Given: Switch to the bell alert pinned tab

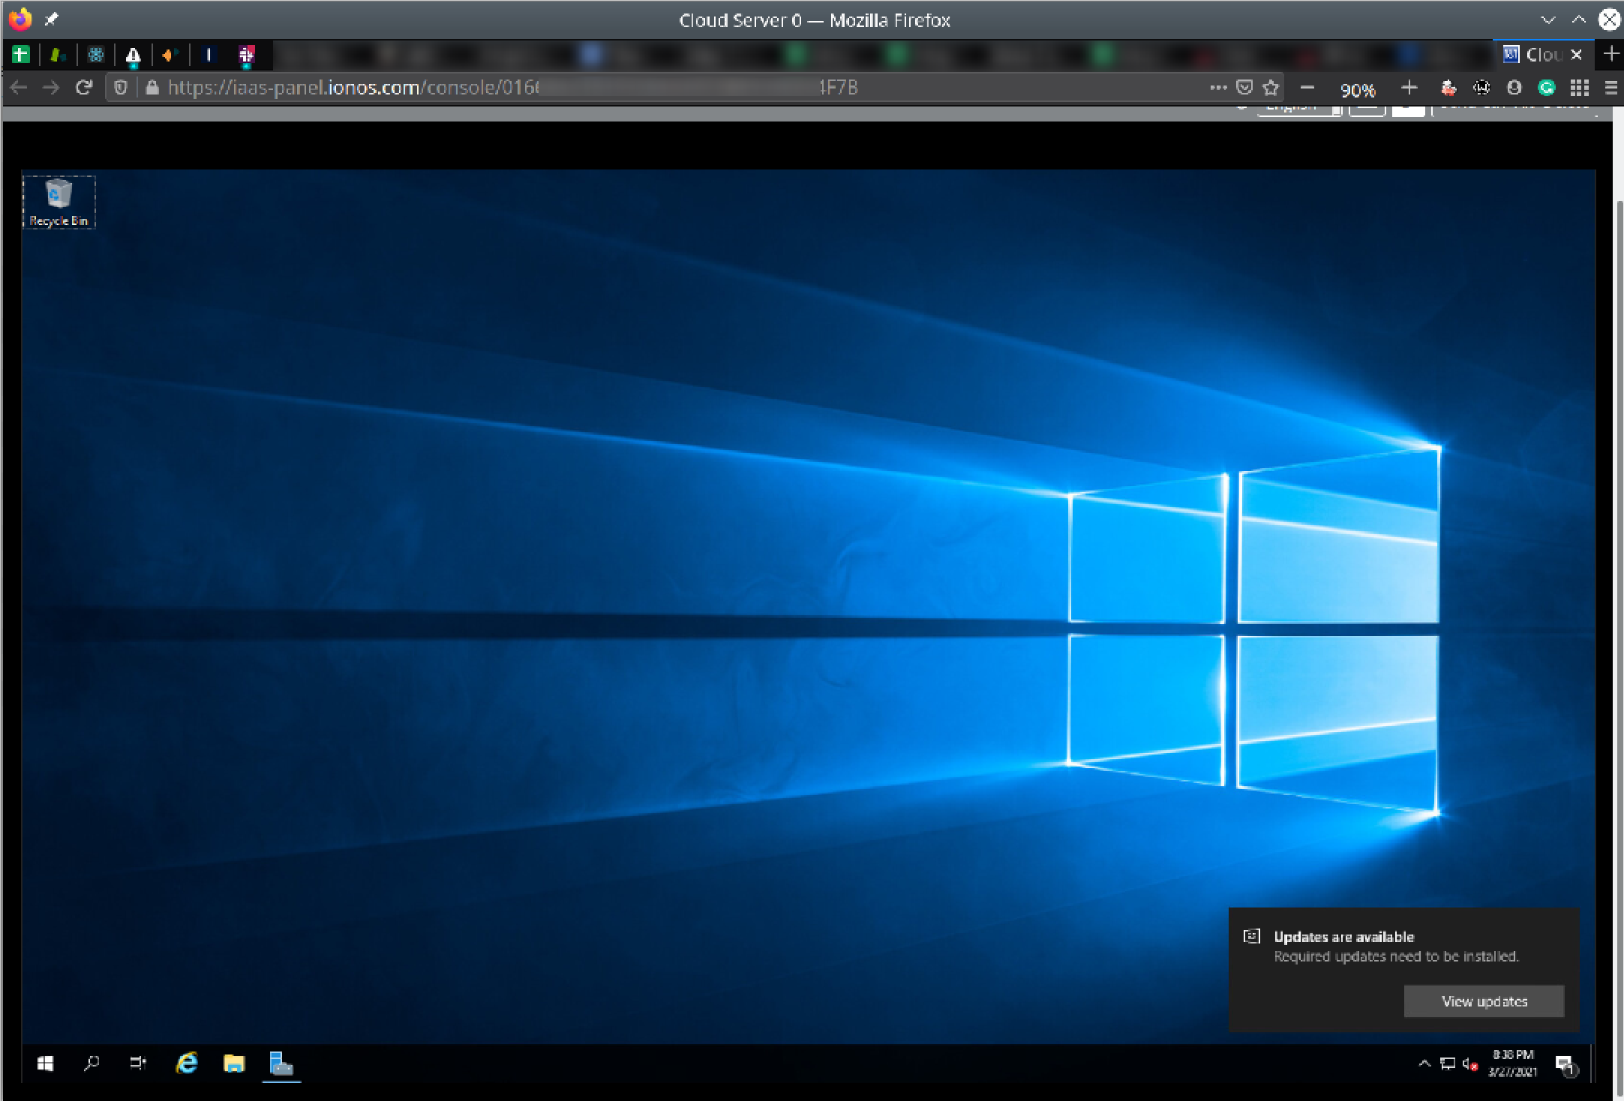Looking at the screenshot, I should click(133, 55).
